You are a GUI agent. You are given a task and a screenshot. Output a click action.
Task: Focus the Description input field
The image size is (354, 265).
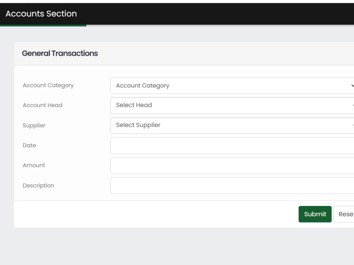(232, 186)
